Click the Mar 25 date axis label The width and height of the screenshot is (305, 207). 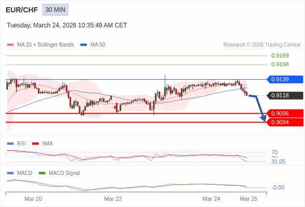249,199
